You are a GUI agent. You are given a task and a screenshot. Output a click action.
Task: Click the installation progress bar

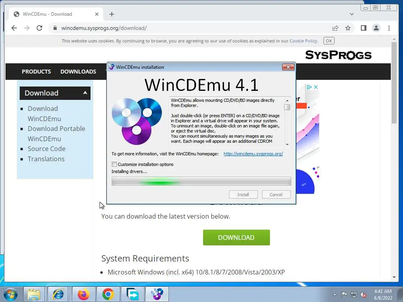click(201, 181)
